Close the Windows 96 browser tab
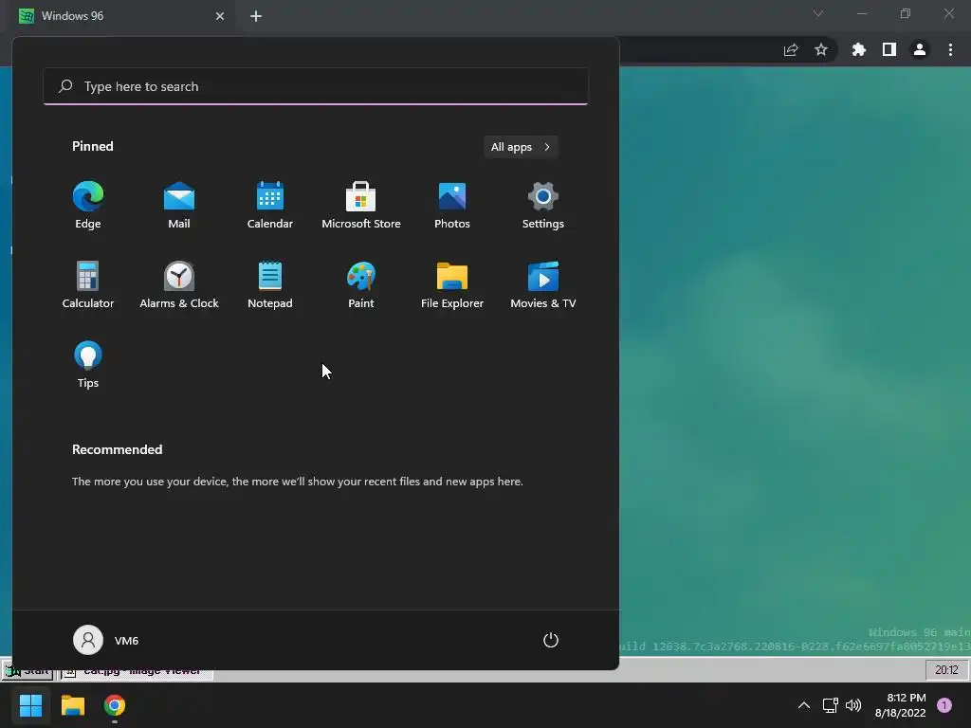The height and width of the screenshot is (728, 971). pyautogui.click(x=220, y=16)
